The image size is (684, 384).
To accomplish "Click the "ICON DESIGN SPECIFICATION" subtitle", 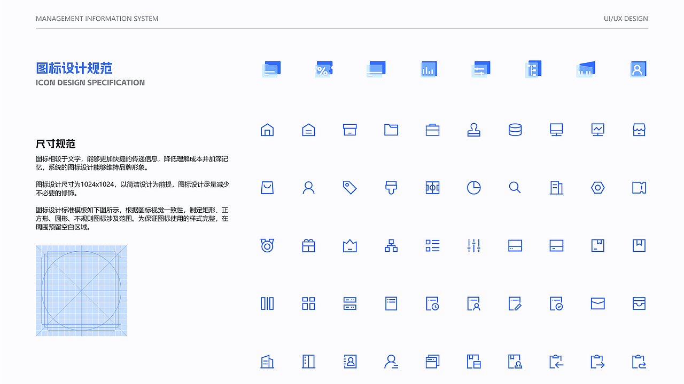I will click(x=90, y=83).
